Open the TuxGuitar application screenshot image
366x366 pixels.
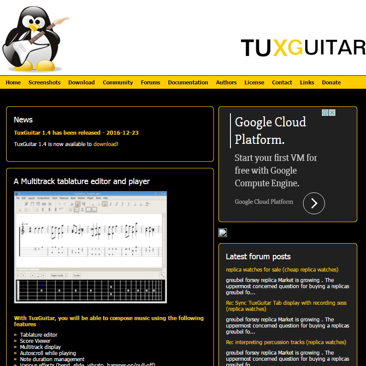click(x=91, y=247)
